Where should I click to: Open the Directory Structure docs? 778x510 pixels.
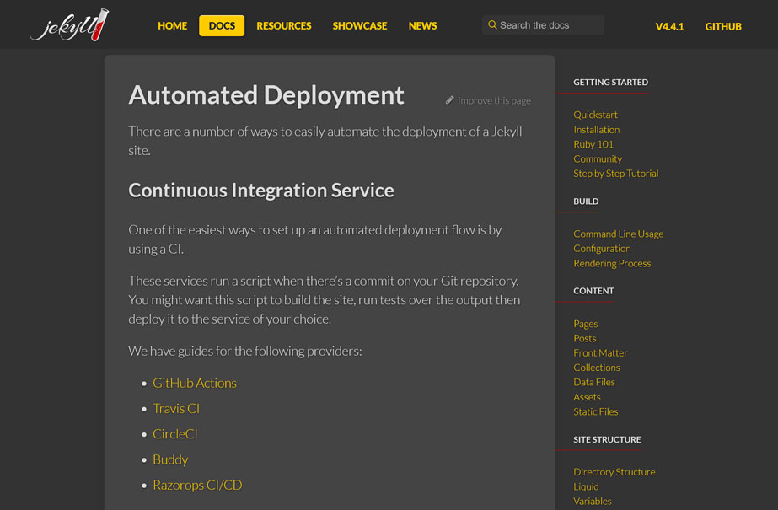(614, 471)
